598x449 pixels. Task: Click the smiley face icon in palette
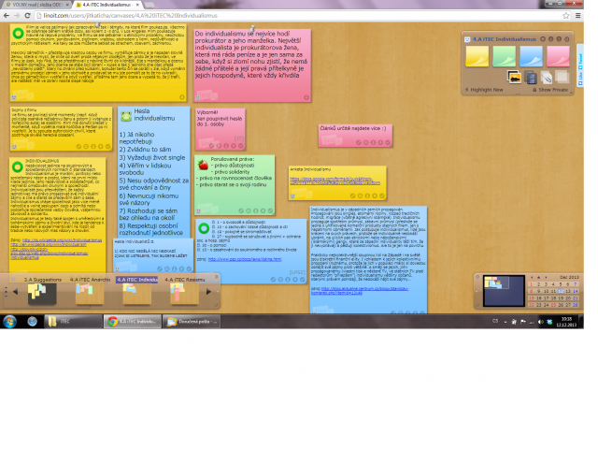point(467,39)
